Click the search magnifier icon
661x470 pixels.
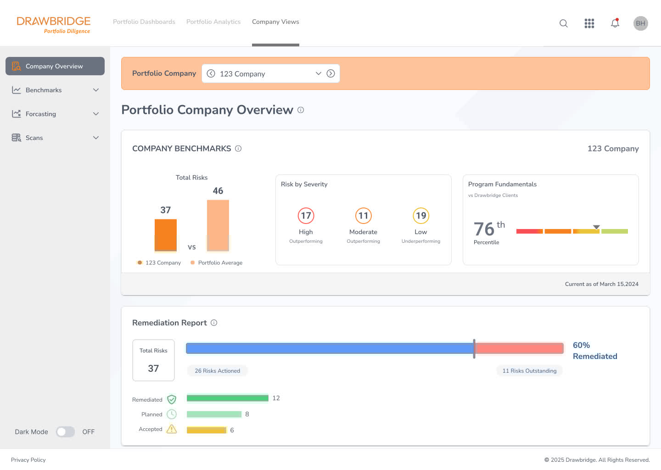[564, 23]
